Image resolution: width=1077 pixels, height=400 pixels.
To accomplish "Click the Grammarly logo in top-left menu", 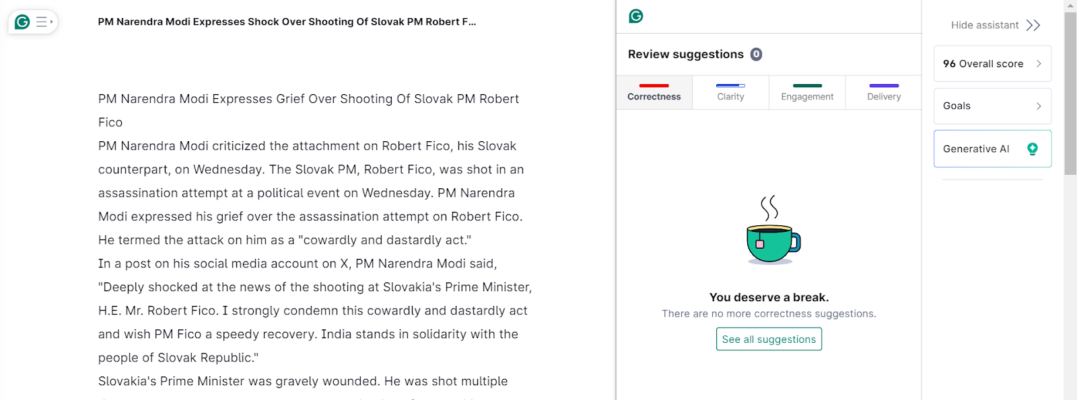I will tap(22, 22).
